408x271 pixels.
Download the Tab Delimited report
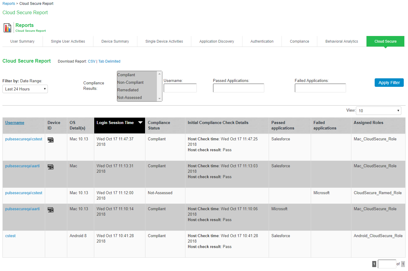(x=109, y=61)
